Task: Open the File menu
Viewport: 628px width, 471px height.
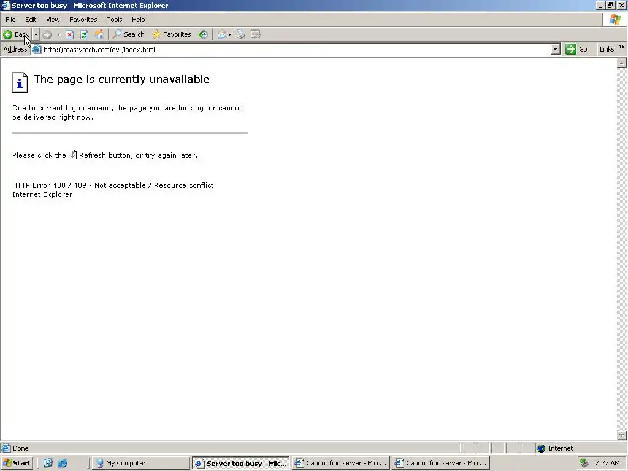Action: click(x=10, y=20)
